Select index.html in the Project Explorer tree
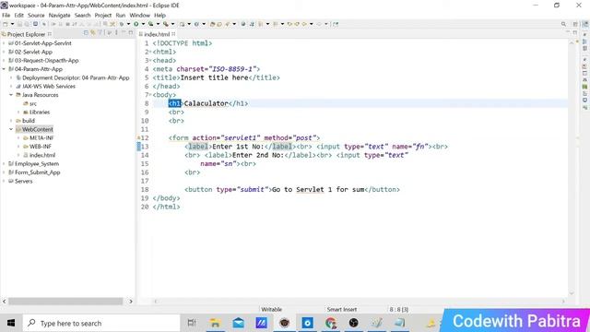This screenshot has width=590, height=332. pyautogui.click(x=42, y=155)
